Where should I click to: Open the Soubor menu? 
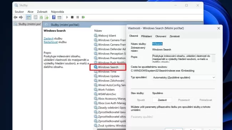click(x=19, y=12)
